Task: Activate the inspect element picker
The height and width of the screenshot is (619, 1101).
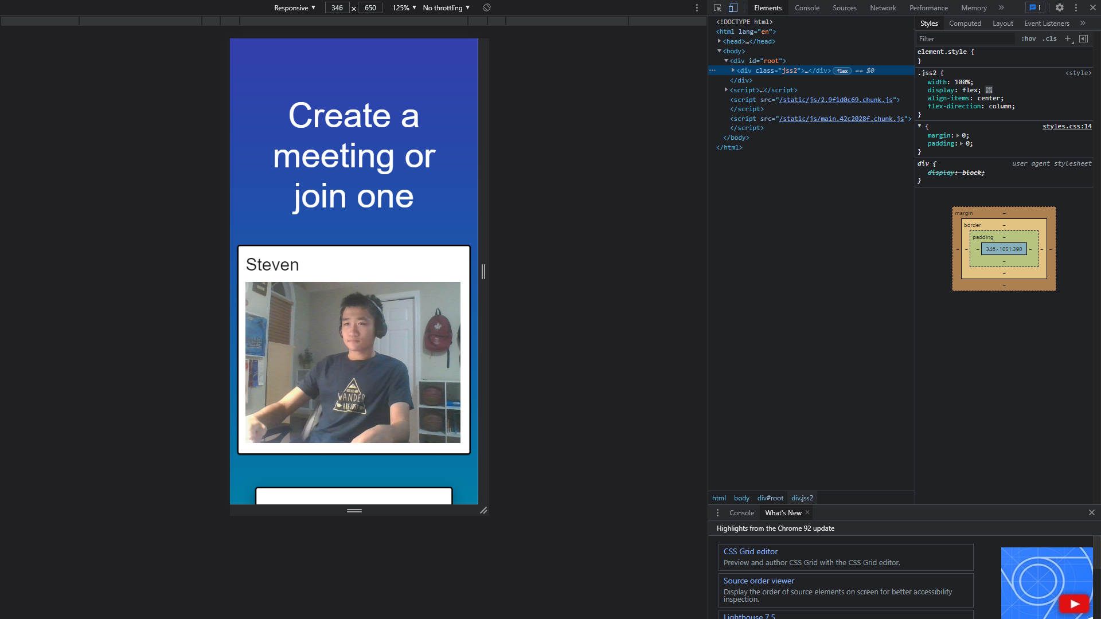Action: (x=717, y=7)
